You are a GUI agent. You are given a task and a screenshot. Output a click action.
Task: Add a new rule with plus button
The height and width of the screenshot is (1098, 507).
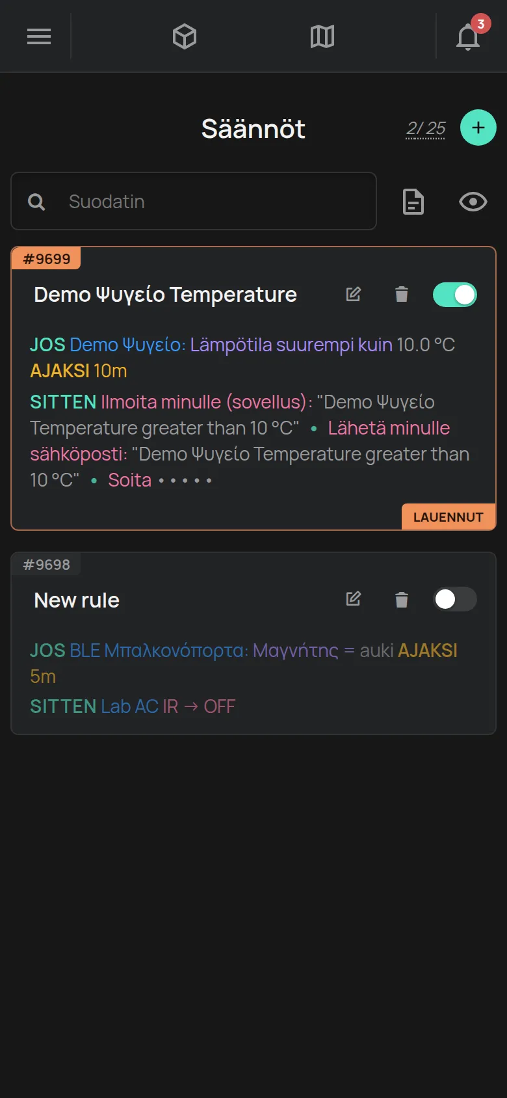click(x=478, y=127)
